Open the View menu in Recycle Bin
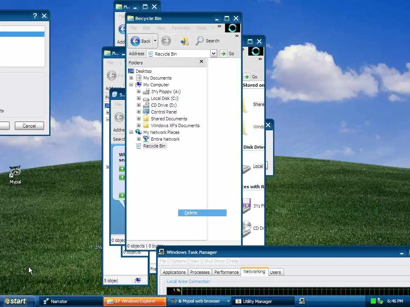This screenshot has width=410, height=307. 161,28
